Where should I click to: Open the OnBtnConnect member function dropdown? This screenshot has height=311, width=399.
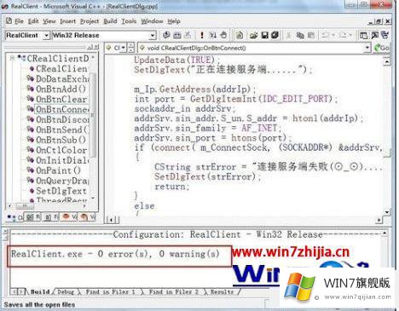coord(367,48)
